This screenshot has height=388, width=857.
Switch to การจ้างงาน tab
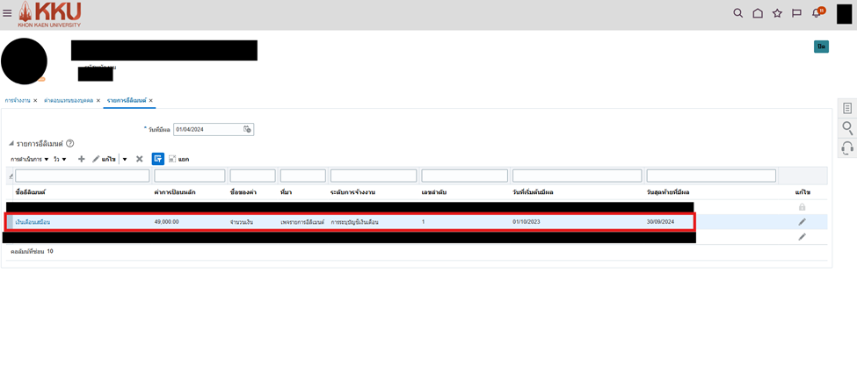click(18, 101)
